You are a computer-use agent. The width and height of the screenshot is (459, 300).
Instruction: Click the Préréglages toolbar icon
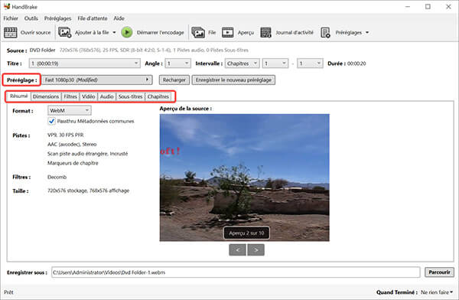click(x=325, y=32)
